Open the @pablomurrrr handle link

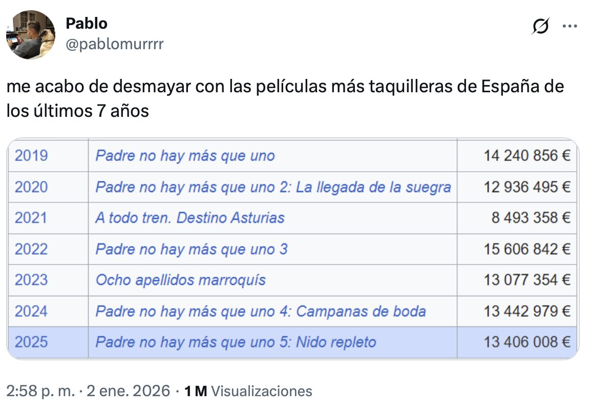tap(115, 44)
